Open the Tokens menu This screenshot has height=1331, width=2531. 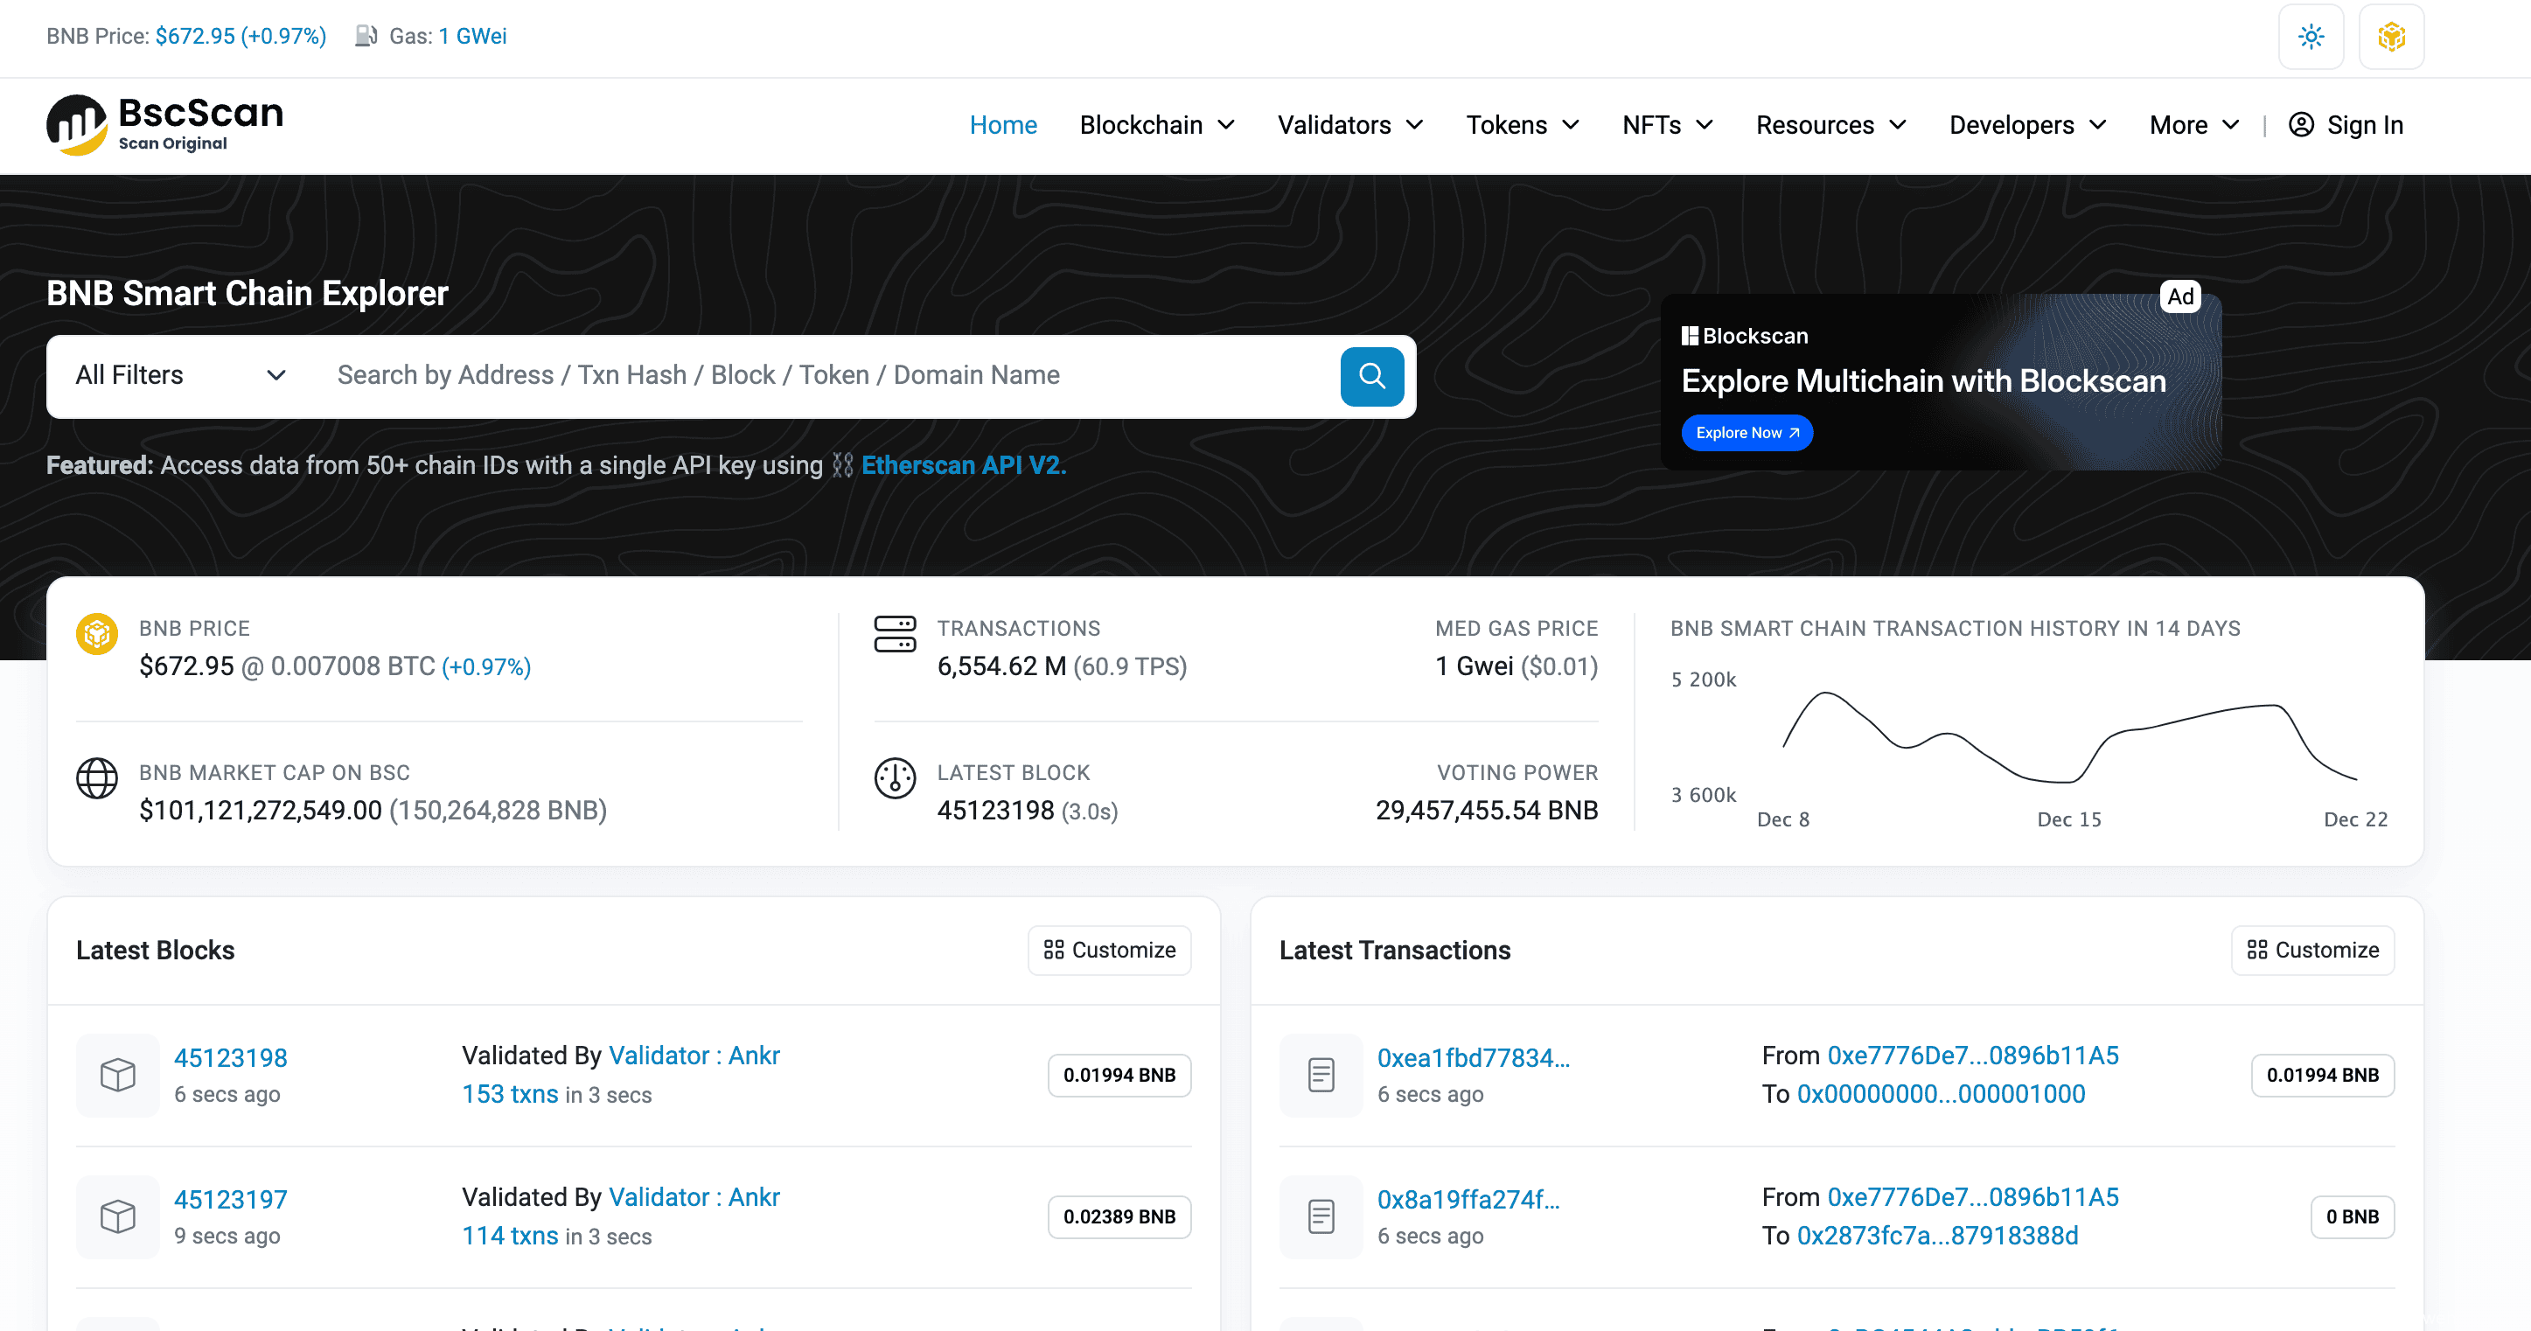tap(1522, 125)
